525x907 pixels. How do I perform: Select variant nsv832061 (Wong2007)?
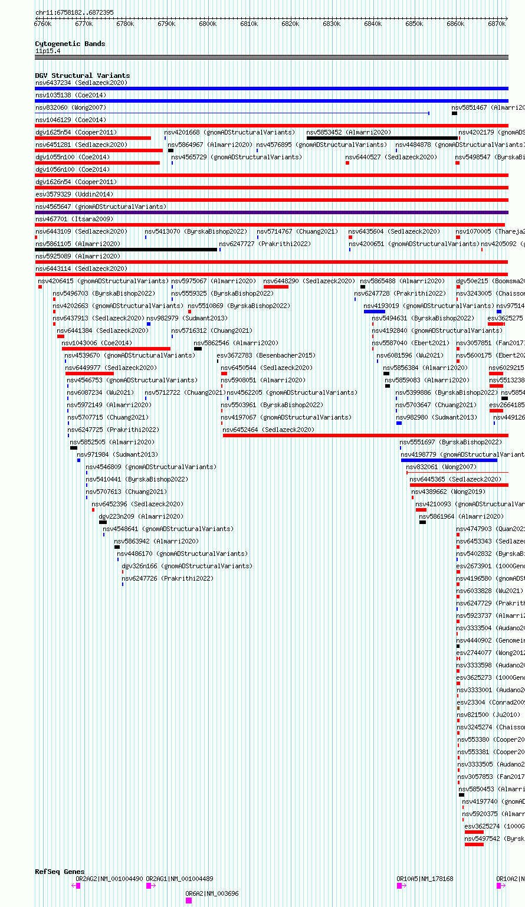(442, 467)
